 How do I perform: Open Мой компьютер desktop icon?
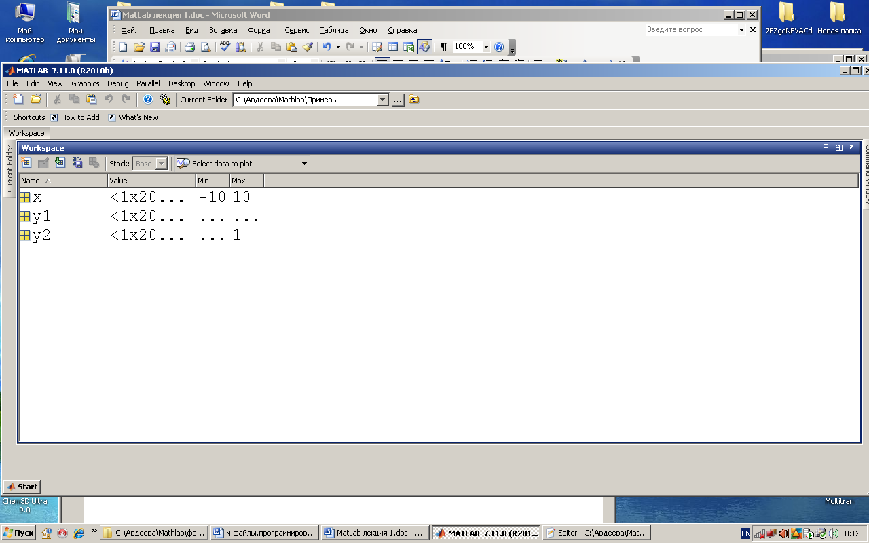(x=25, y=22)
